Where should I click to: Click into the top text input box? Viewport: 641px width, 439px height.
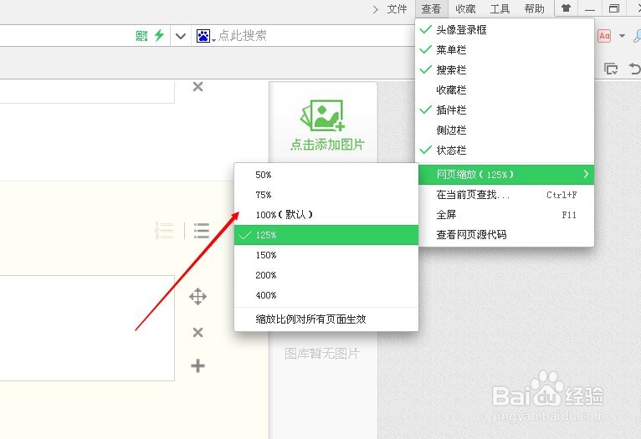coord(87,91)
